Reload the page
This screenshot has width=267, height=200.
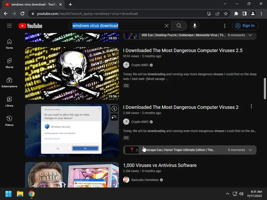point(22,14)
